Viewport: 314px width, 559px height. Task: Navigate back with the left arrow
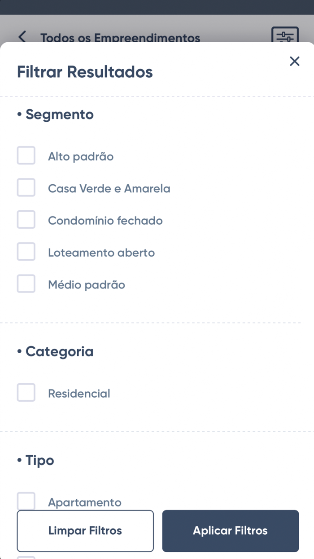(x=22, y=37)
